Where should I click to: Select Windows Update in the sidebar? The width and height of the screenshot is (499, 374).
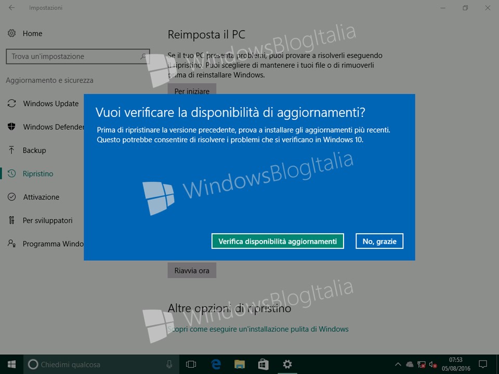point(51,103)
